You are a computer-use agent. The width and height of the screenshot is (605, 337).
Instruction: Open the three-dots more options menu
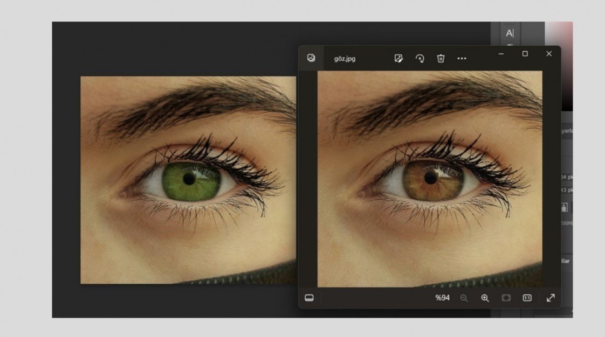pyautogui.click(x=462, y=59)
